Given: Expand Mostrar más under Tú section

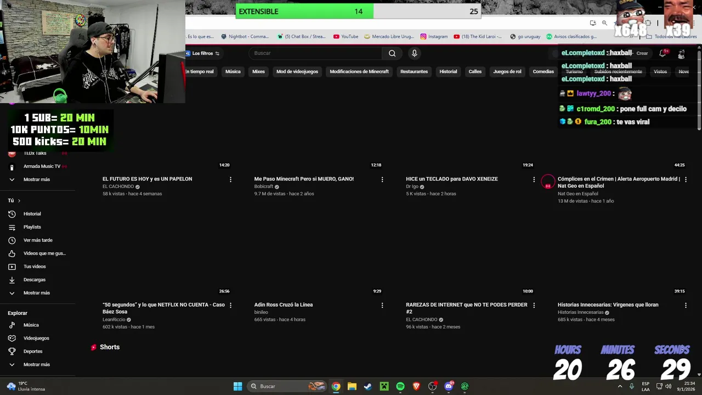Looking at the screenshot, I should [37, 293].
